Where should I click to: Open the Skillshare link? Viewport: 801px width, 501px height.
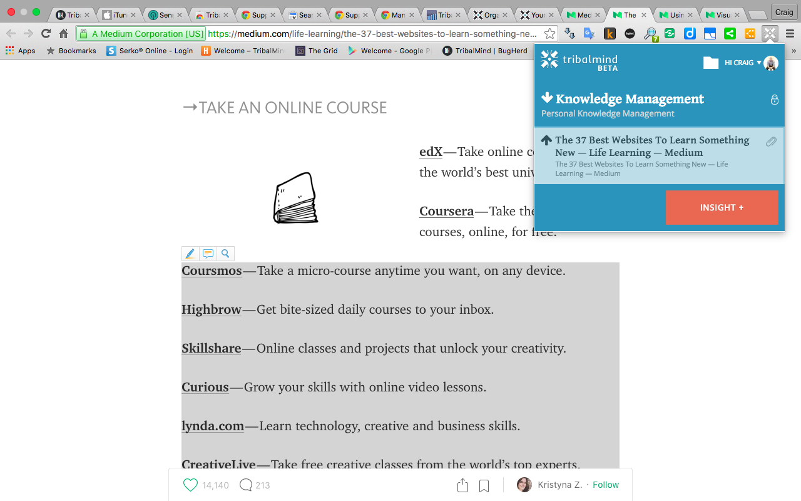pyautogui.click(x=212, y=348)
